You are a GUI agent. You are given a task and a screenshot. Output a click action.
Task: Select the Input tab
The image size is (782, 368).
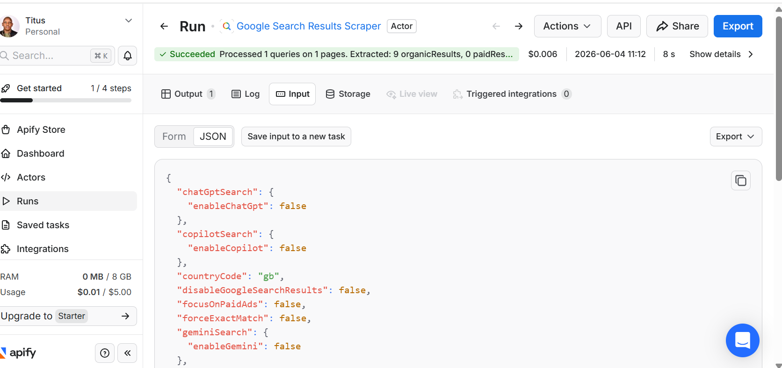click(x=292, y=94)
